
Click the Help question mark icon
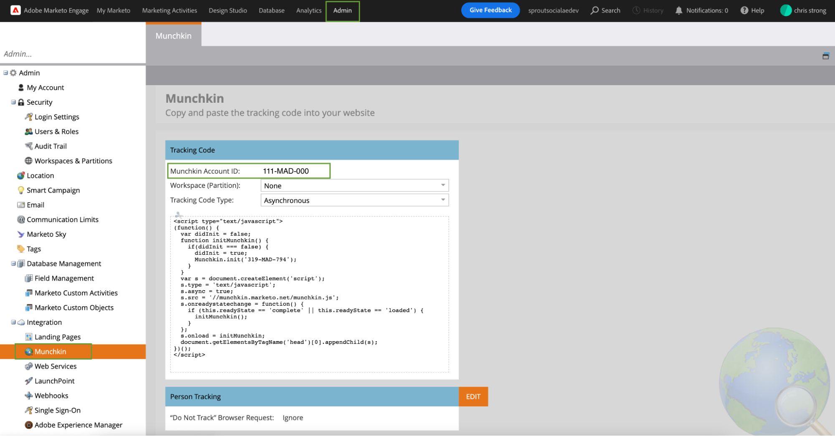tap(744, 10)
